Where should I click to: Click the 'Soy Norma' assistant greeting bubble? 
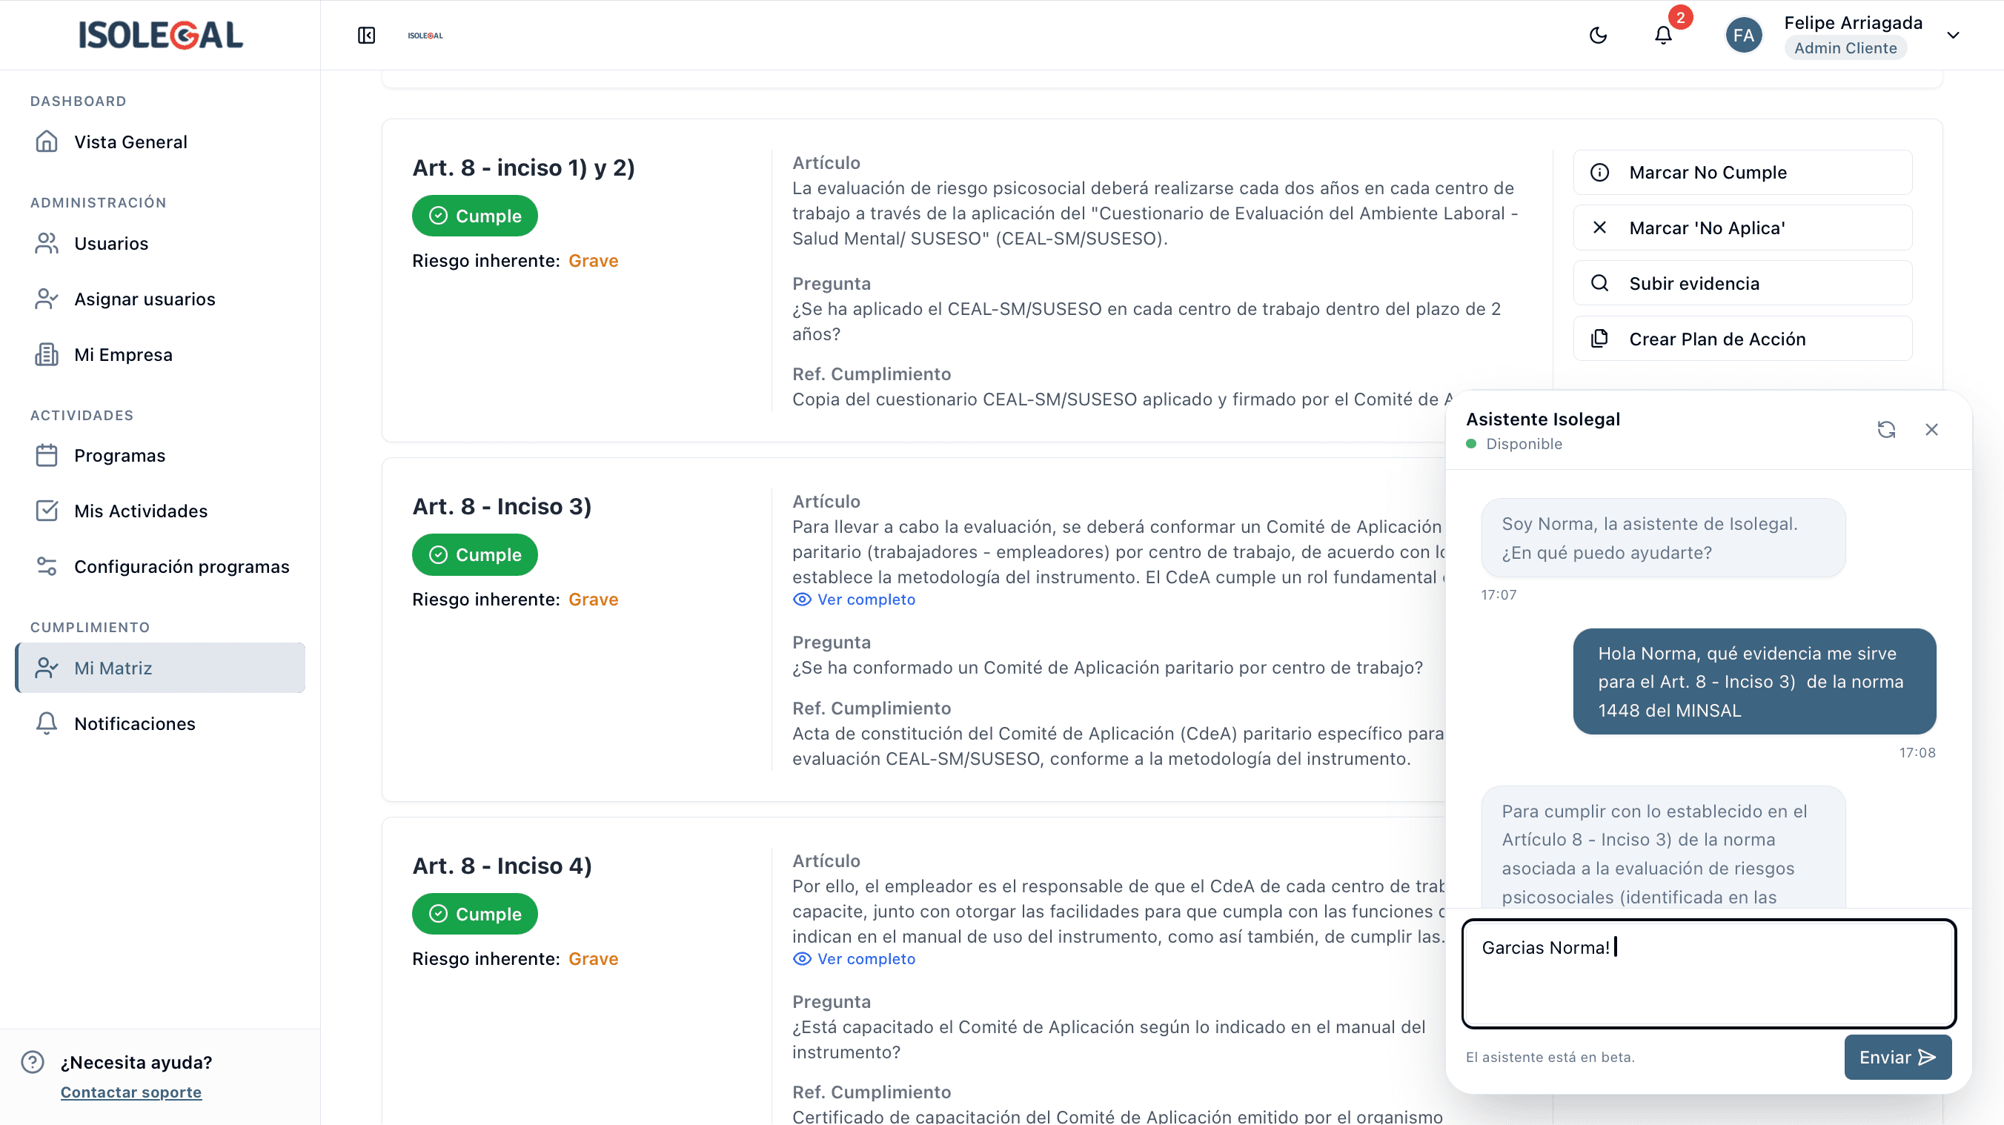(x=1663, y=537)
